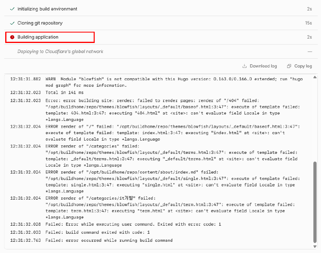
Task: Click the download icon next to Download log
Action: click(244, 66)
